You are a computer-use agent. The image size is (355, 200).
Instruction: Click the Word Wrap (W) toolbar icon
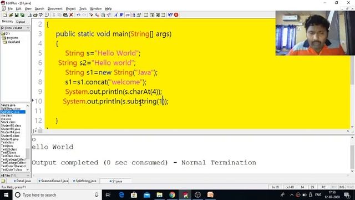(x=121, y=15)
